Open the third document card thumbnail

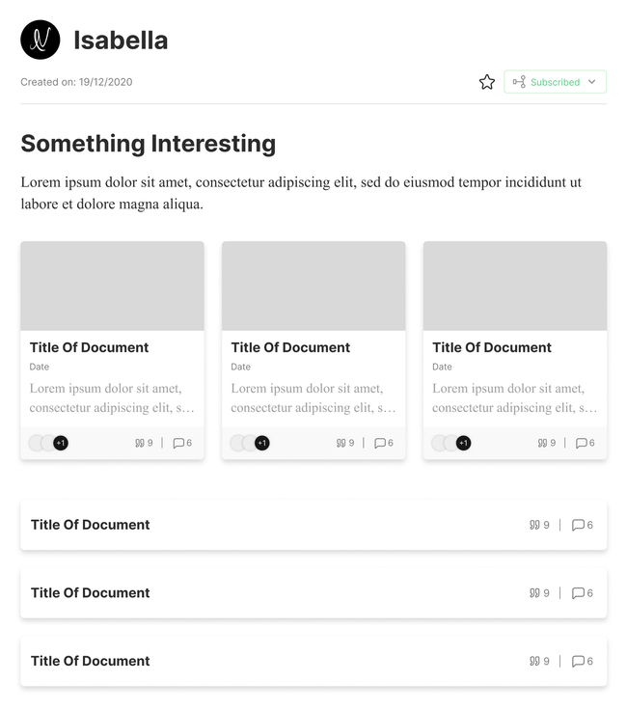tap(514, 286)
